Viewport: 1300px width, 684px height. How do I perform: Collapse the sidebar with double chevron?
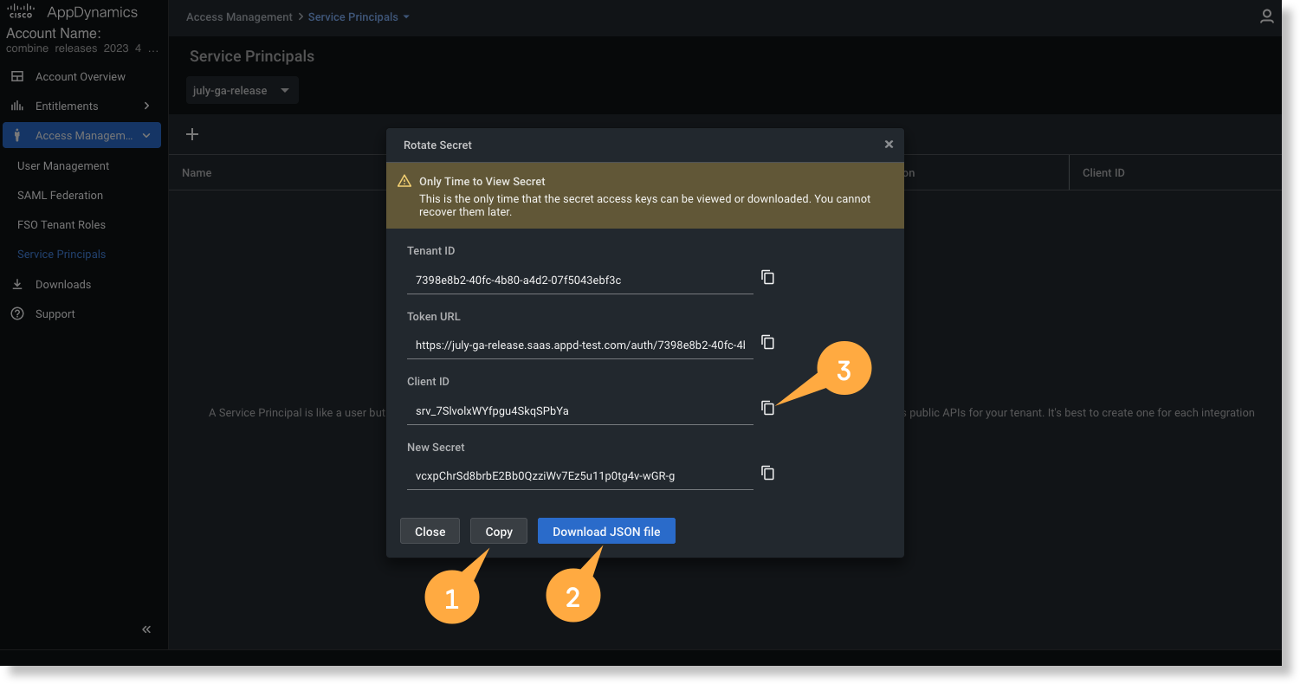[x=146, y=629]
